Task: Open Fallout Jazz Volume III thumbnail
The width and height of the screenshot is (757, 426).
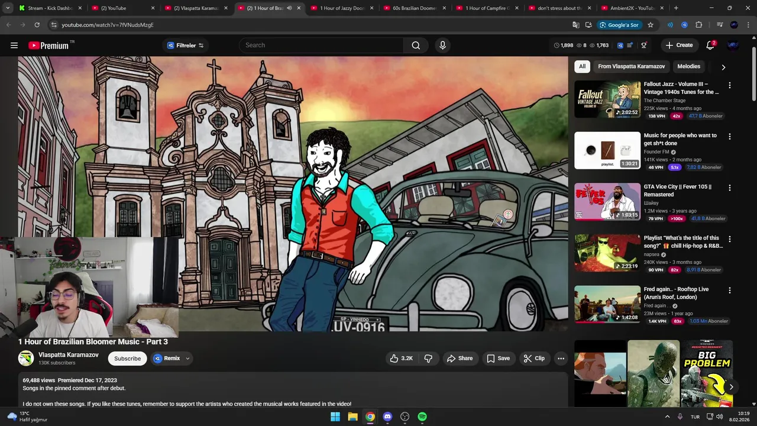Action: point(607,99)
